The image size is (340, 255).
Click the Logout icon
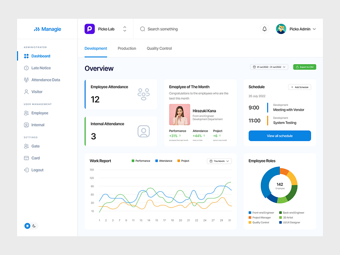(26, 170)
